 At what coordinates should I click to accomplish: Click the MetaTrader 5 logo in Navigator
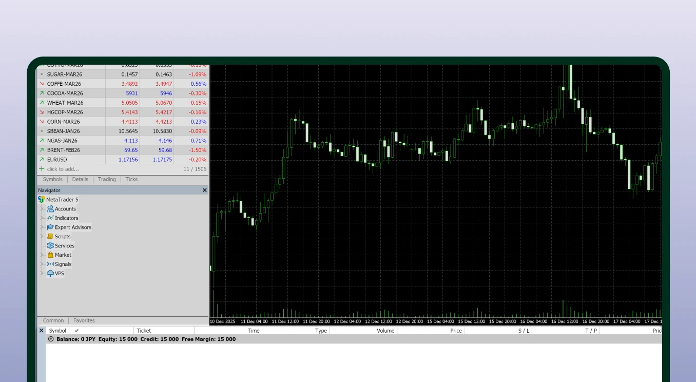[41, 199]
